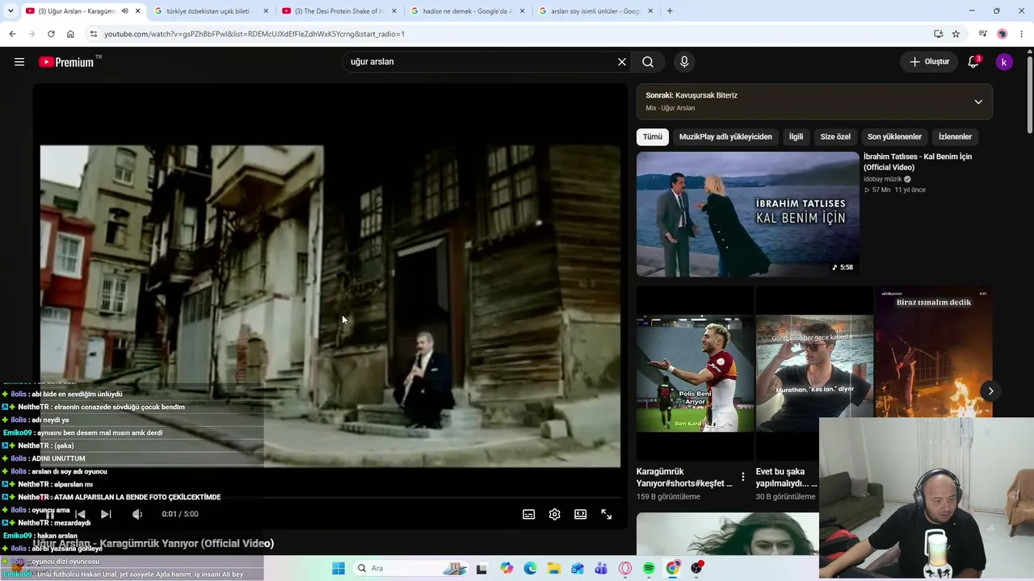The image size is (1034, 581).
Task: Visit the idobay müzik channel
Action: click(883, 179)
